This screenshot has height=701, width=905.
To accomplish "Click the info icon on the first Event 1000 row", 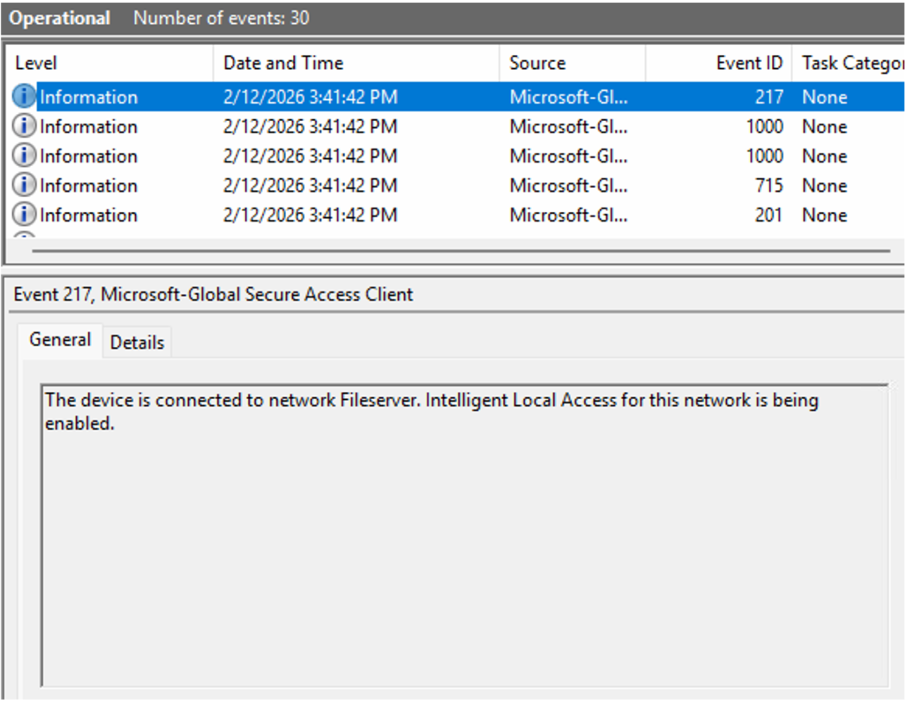I will click(24, 126).
